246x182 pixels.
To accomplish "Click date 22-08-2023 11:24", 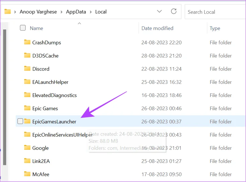I will click(161, 69).
